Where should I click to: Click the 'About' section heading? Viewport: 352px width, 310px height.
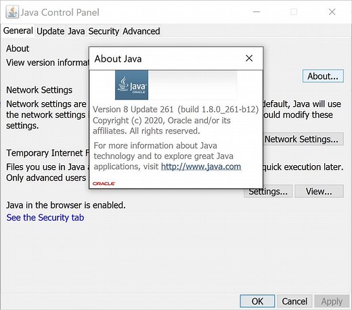coord(18,48)
